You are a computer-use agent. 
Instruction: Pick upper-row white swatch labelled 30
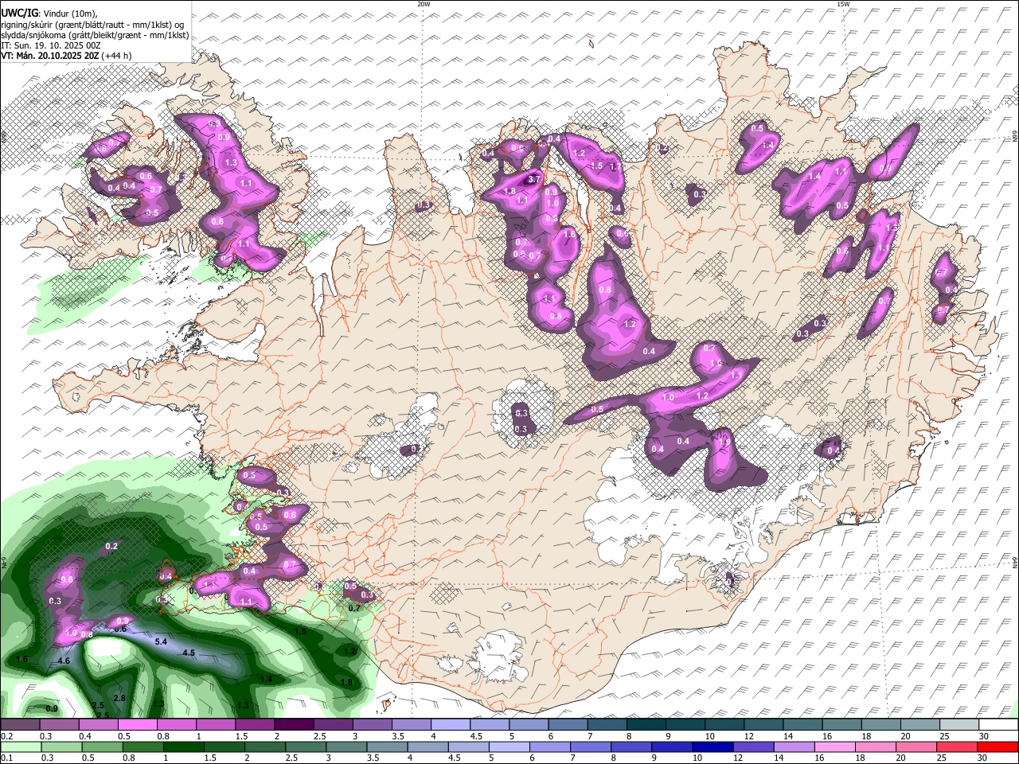coord(998,724)
